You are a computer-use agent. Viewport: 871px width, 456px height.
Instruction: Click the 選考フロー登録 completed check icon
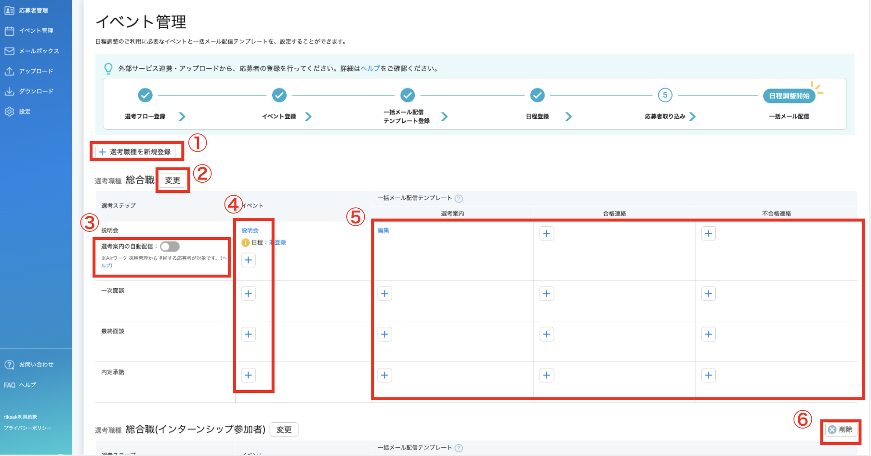(x=145, y=95)
